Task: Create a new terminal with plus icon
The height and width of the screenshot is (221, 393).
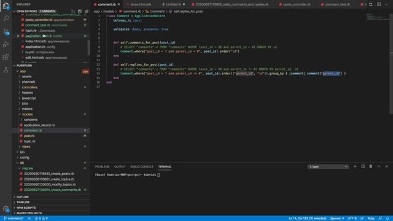Action: [355, 166]
